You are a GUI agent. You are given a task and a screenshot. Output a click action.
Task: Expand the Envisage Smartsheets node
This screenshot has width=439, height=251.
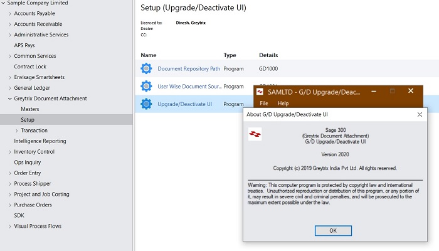pyautogui.click(x=10, y=77)
